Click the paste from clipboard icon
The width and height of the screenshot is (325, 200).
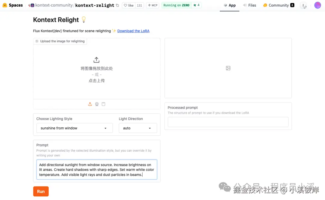coord(104,104)
